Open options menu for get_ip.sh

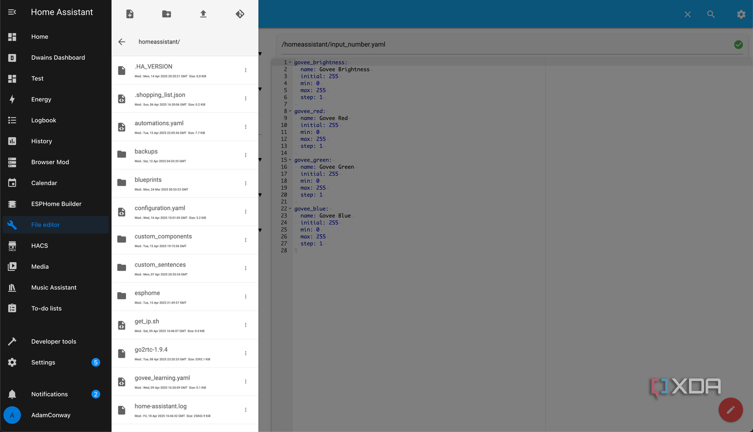coord(246,325)
